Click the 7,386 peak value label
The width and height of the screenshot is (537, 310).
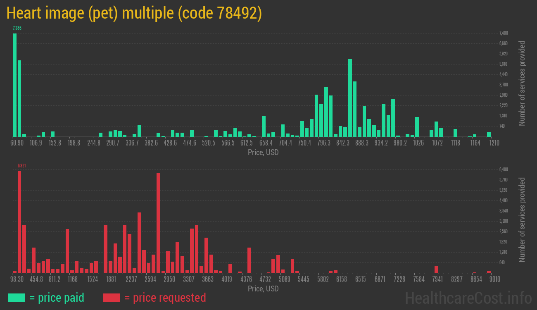point(17,28)
